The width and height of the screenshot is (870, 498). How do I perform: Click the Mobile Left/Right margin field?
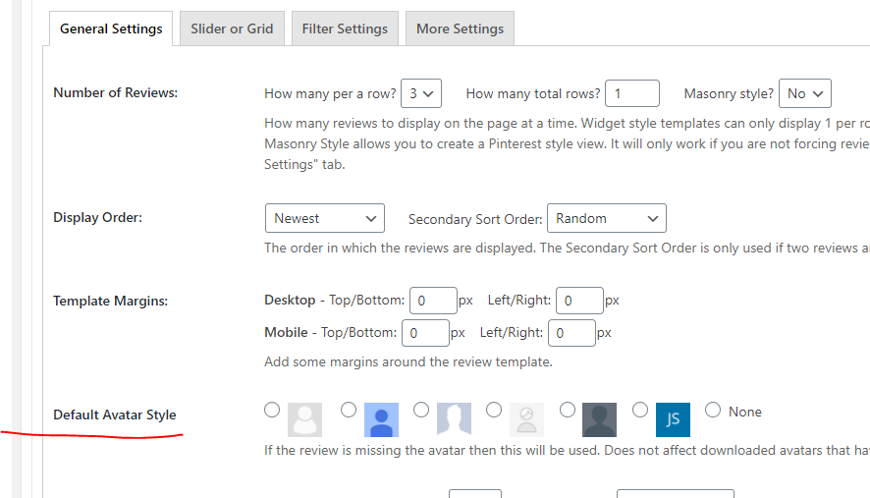pos(572,333)
